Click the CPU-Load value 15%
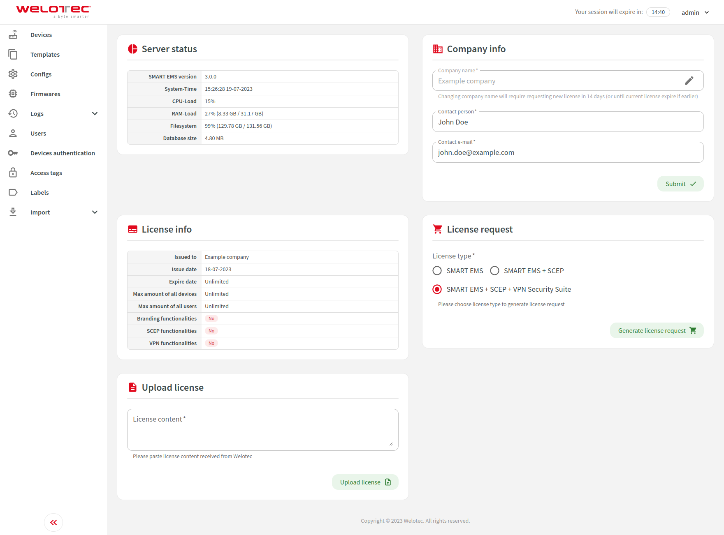724x535 pixels. [x=210, y=101]
